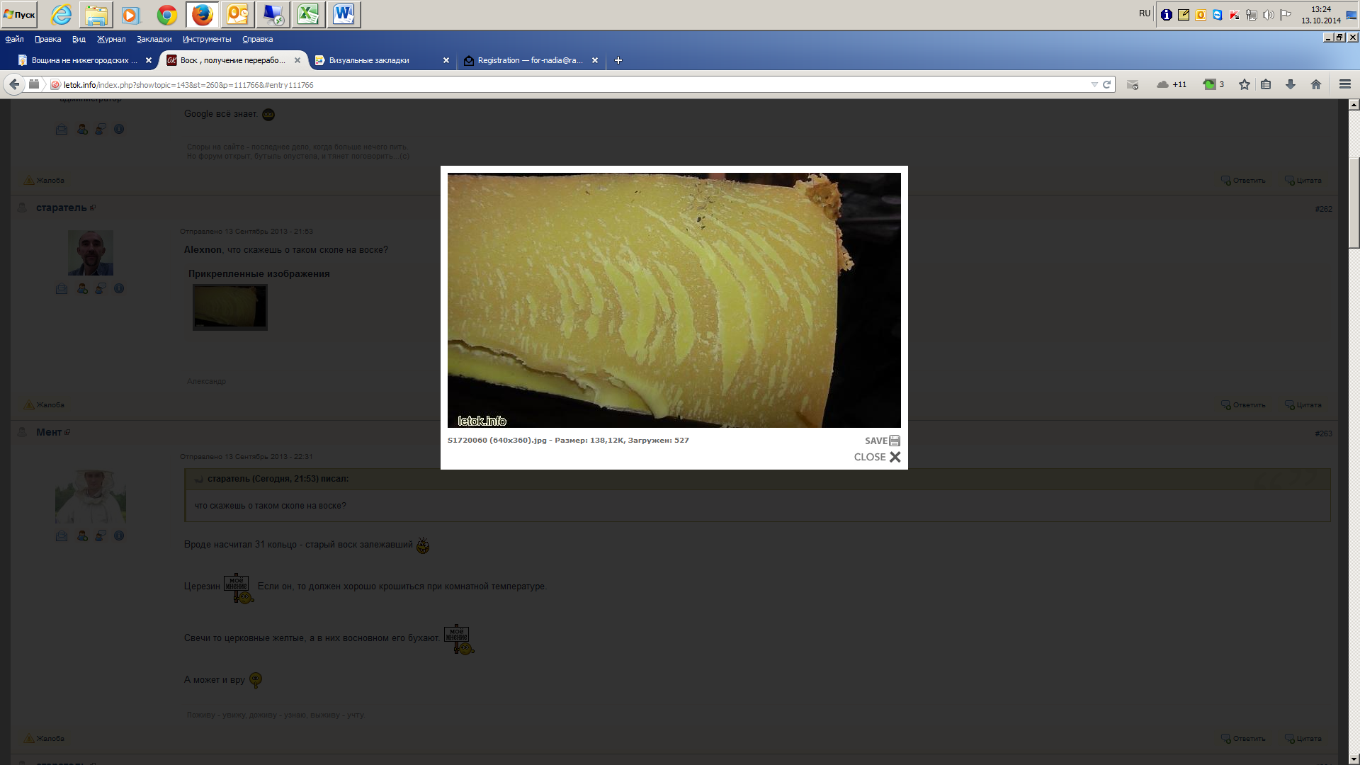This screenshot has height=765, width=1360.
Task: Open a new tab with the plus button
Action: [x=618, y=60]
